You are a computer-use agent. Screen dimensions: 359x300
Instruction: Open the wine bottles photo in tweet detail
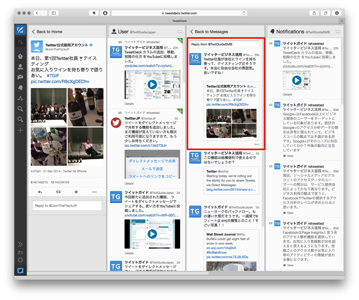click(86, 107)
